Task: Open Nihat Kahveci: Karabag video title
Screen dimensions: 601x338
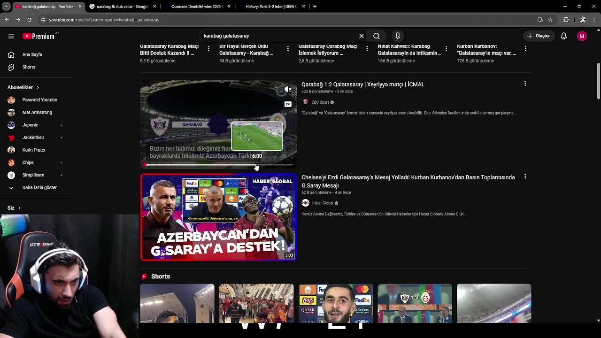Action: coord(409,50)
